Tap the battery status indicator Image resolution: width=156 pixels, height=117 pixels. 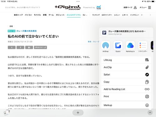pyautogui.click(x=154, y=2)
